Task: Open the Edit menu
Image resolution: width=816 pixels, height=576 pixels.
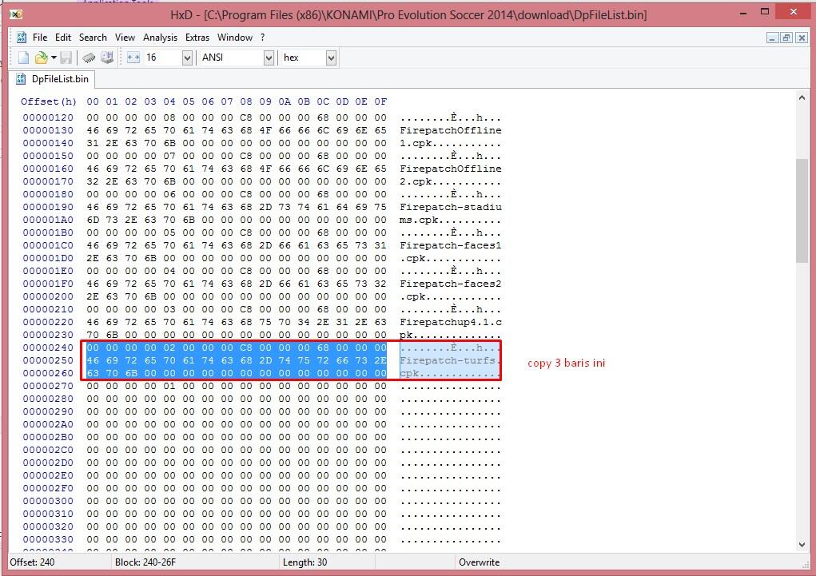Action: click(x=63, y=38)
